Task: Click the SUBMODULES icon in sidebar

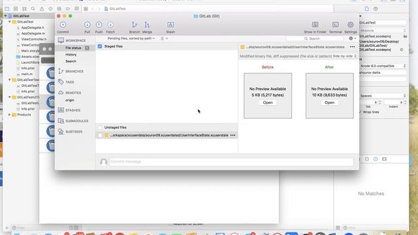Action: [x=61, y=121]
